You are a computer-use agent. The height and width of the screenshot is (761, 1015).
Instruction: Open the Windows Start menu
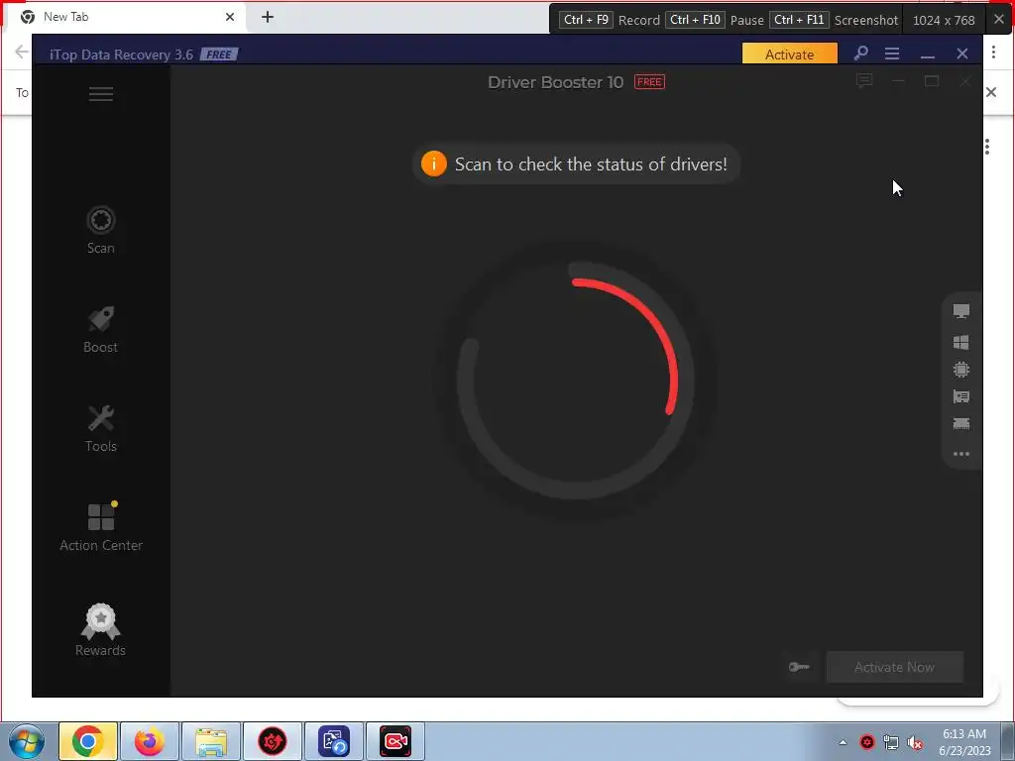[27, 741]
